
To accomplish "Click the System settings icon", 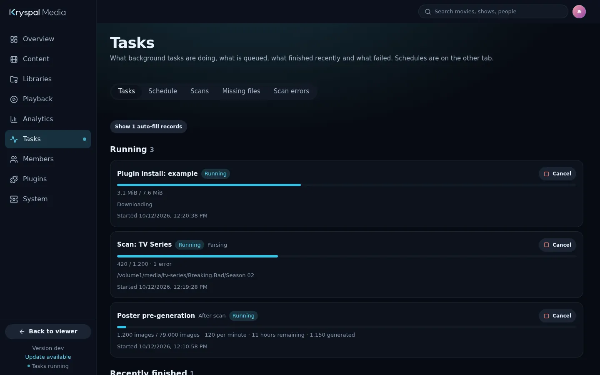I will tap(14, 199).
